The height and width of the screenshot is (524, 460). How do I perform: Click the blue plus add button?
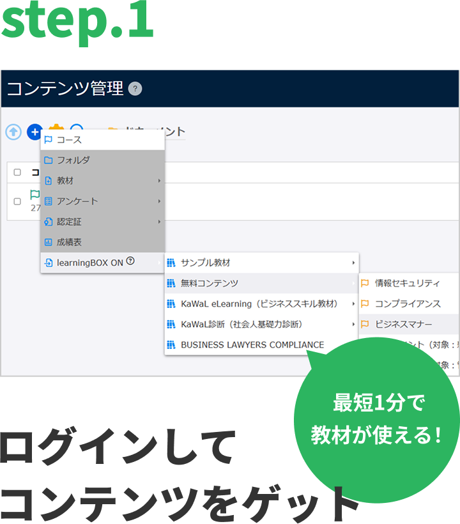34,132
